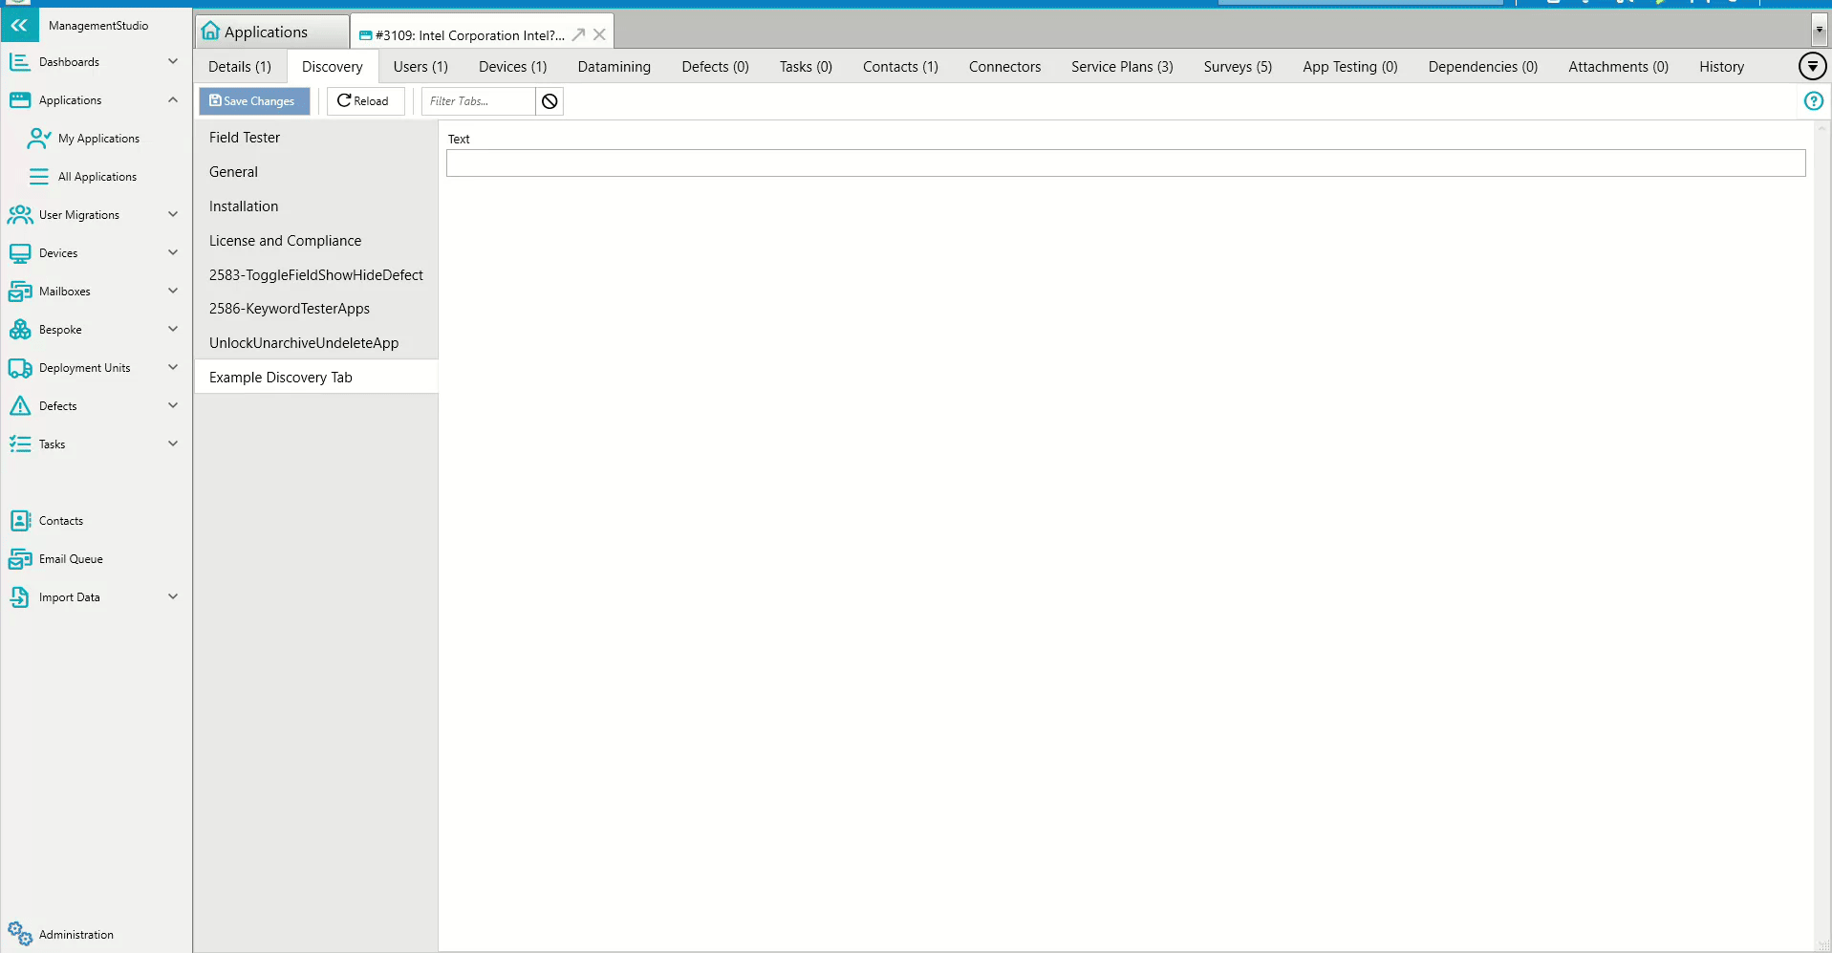The image size is (1832, 953).
Task: Open the Service Plans (3) tab
Action: pos(1122,67)
